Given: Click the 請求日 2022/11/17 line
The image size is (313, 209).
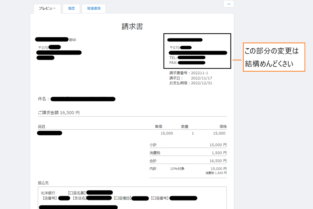Looking at the screenshot, I should (x=191, y=78).
